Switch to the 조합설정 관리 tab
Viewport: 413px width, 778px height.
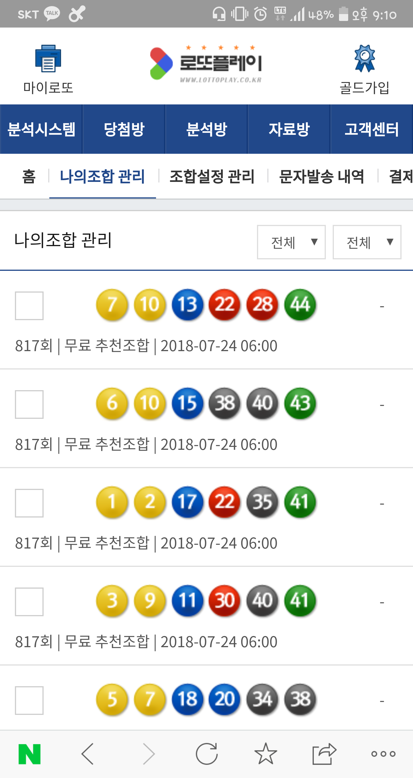coord(212,176)
